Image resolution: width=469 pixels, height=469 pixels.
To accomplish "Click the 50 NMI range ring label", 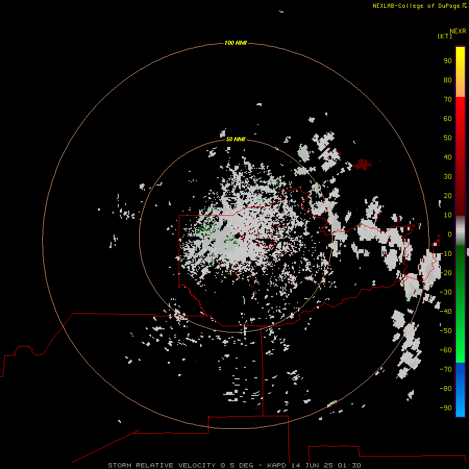I will (x=236, y=139).
